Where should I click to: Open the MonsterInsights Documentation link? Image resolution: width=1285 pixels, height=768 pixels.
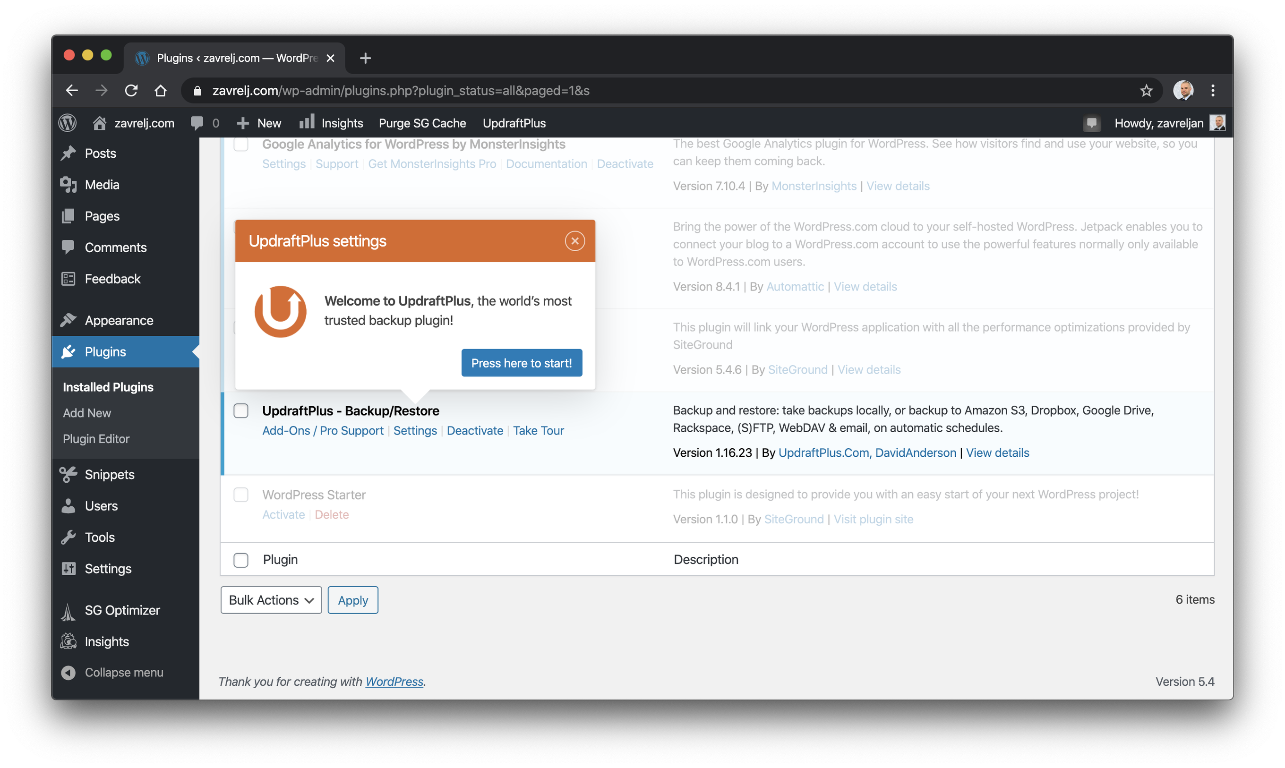(x=547, y=164)
